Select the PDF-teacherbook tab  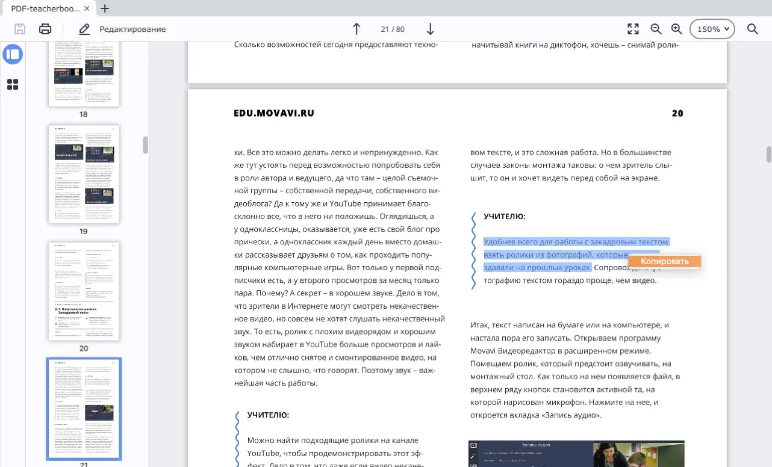click(45, 8)
